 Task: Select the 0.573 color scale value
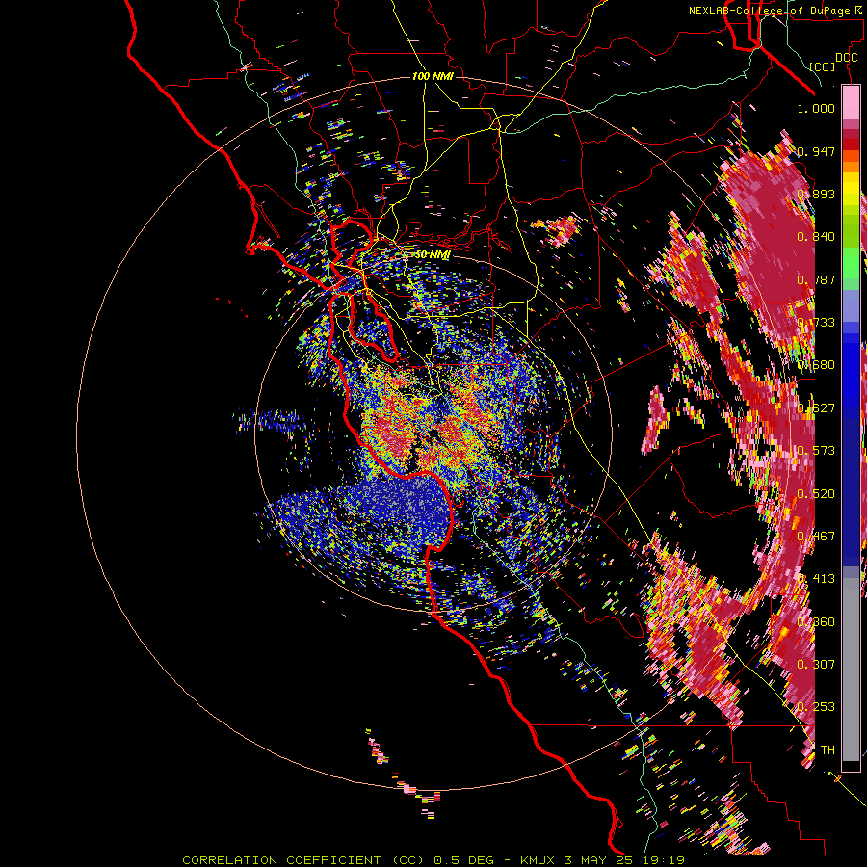tap(816, 451)
